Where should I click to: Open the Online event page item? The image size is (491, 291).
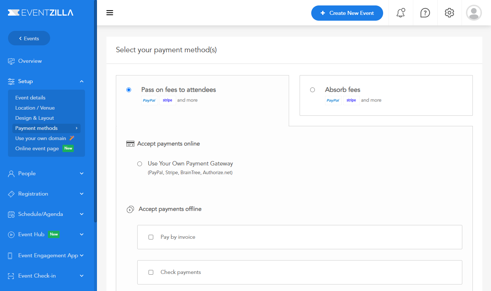tap(37, 148)
